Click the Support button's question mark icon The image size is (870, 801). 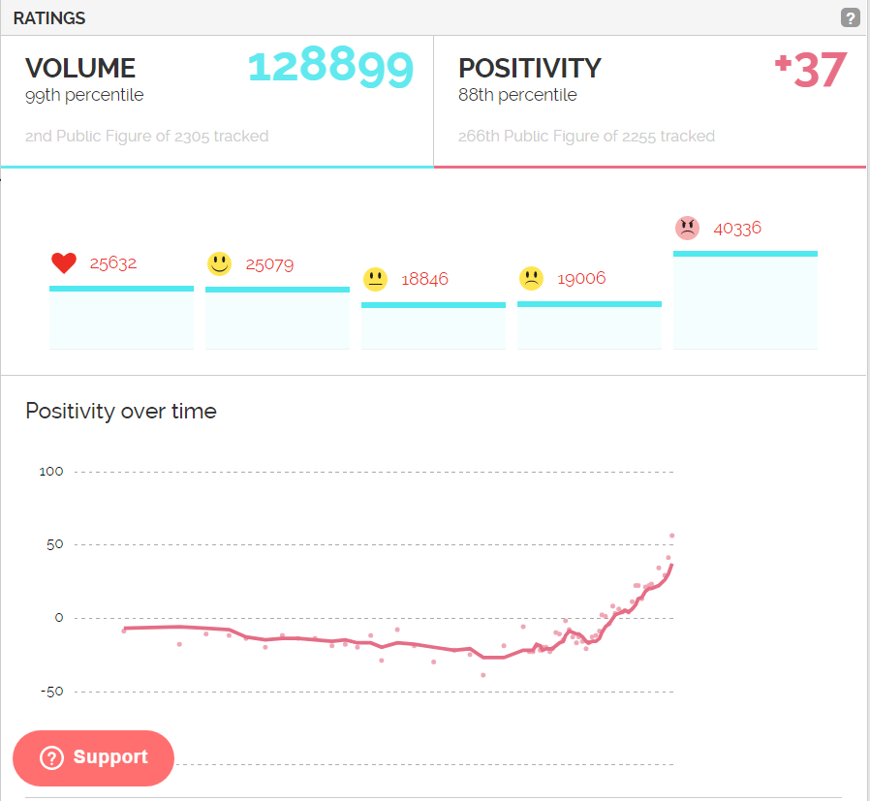point(51,757)
